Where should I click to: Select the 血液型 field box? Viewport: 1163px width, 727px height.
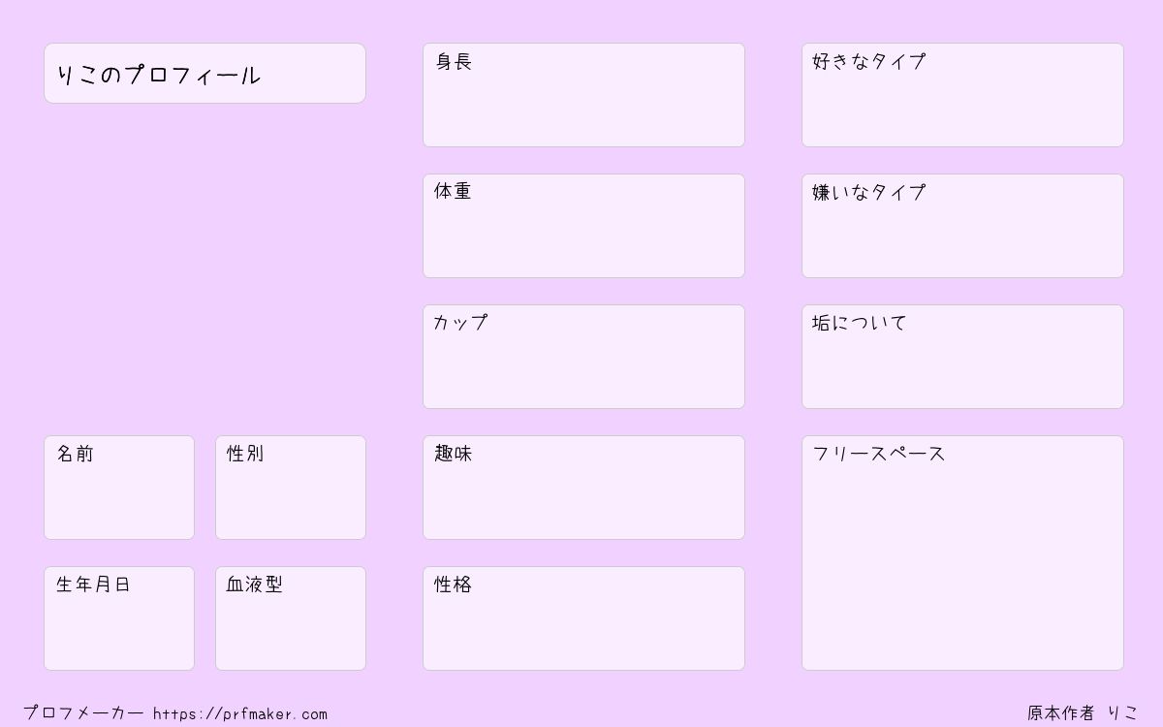coord(291,618)
